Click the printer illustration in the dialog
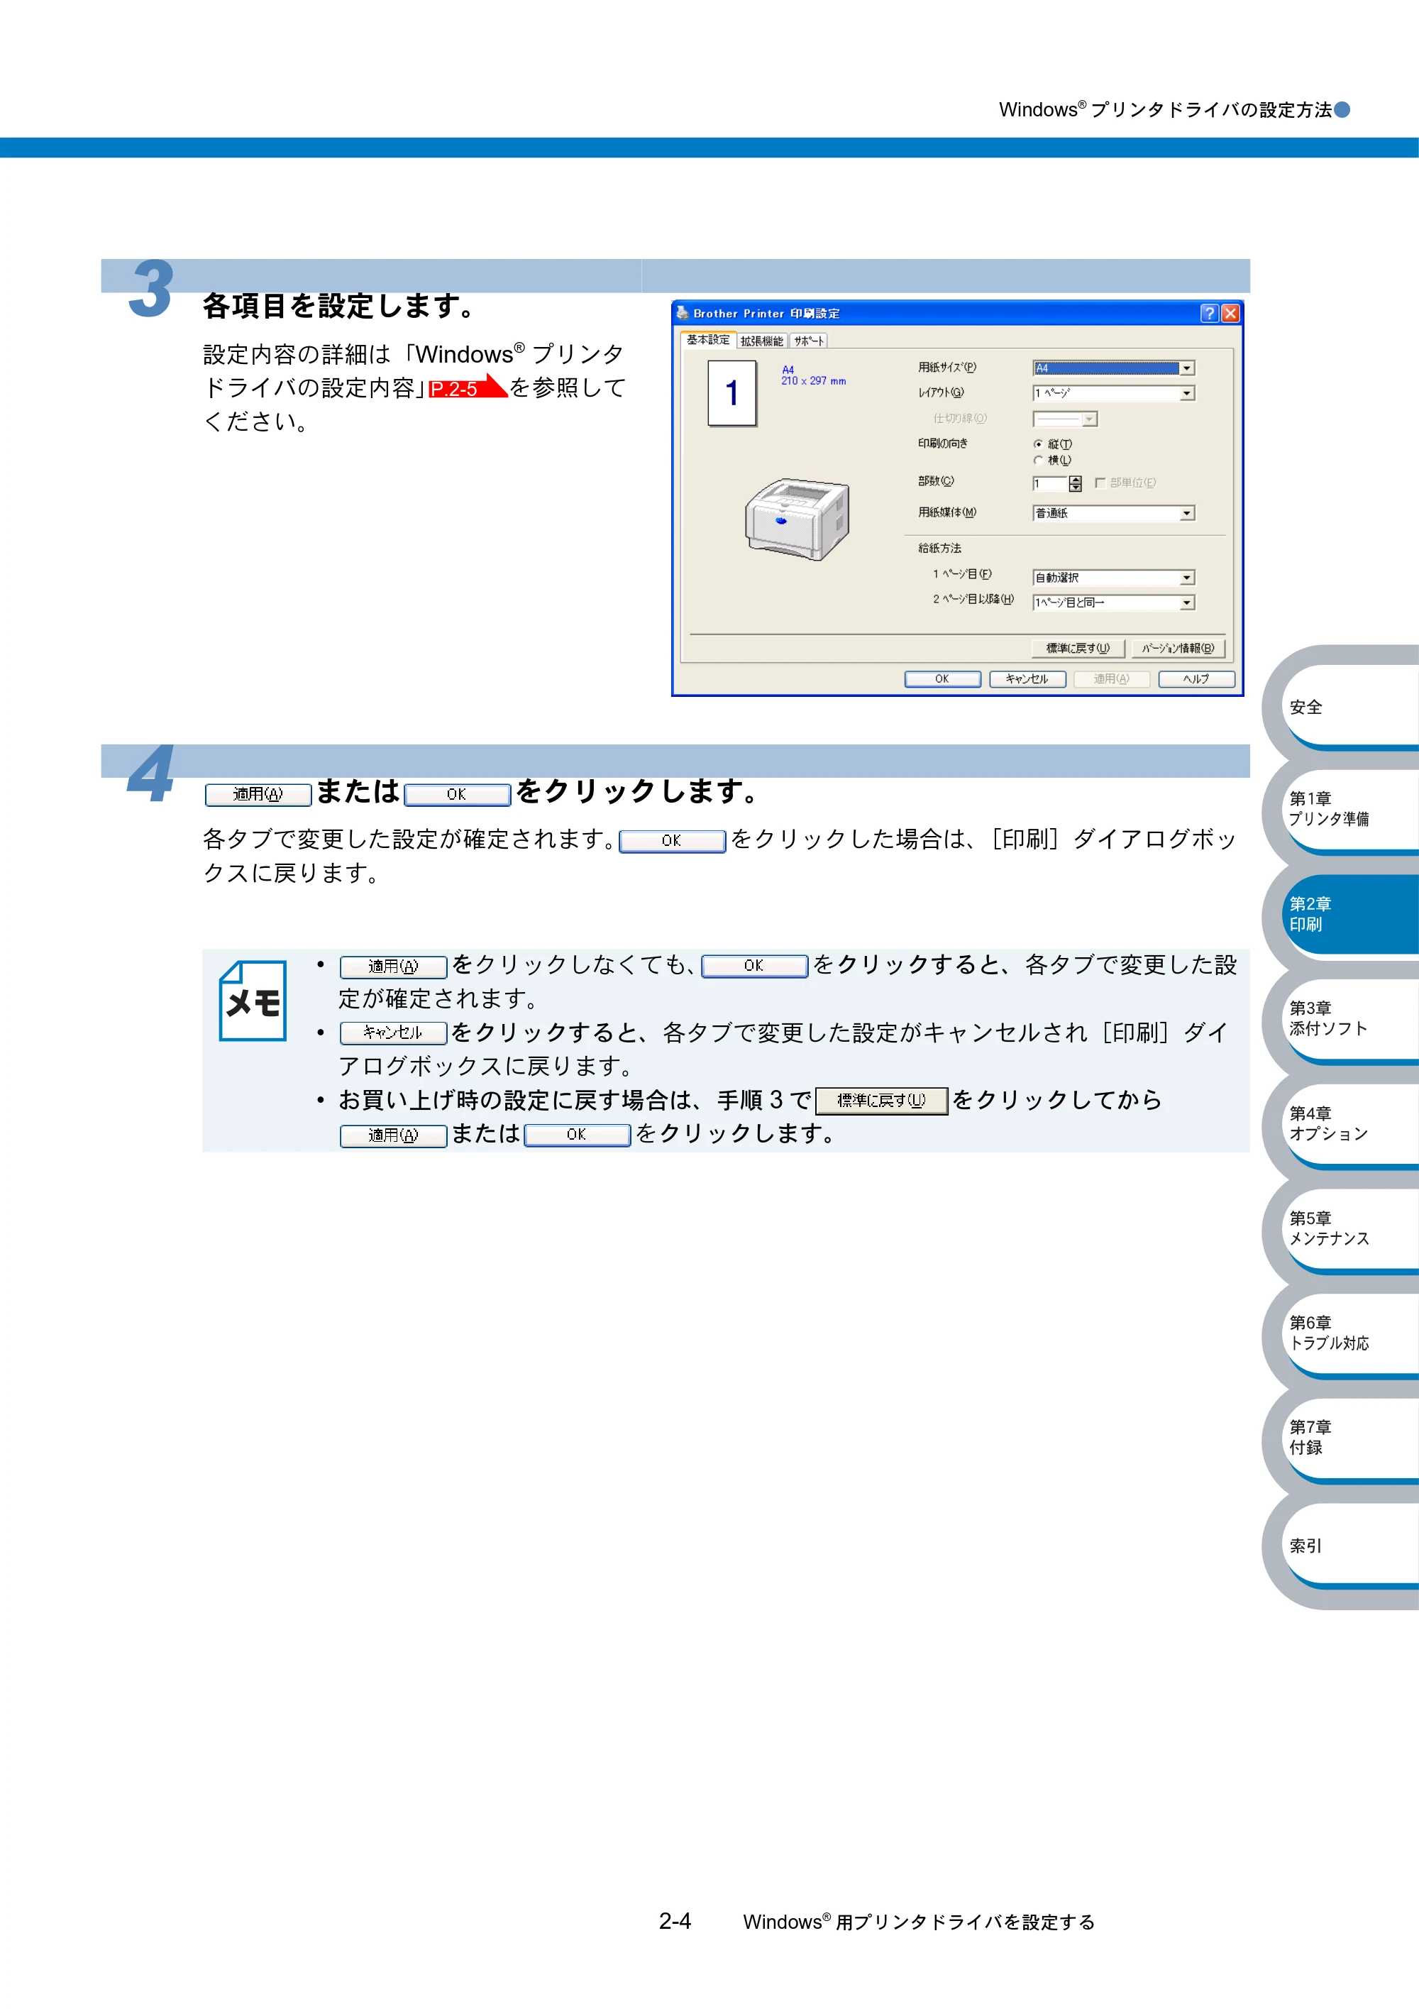Screen dimensions: 1419x2009 click(797, 519)
